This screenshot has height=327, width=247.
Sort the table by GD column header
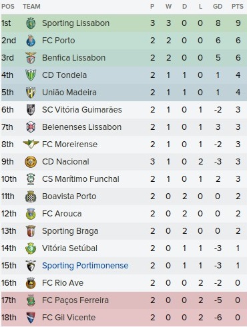point(218,7)
